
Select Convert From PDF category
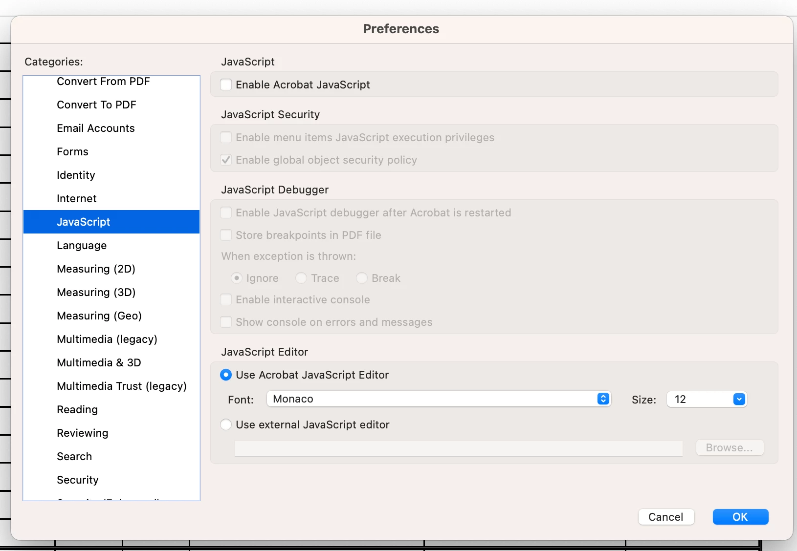(111, 82)
